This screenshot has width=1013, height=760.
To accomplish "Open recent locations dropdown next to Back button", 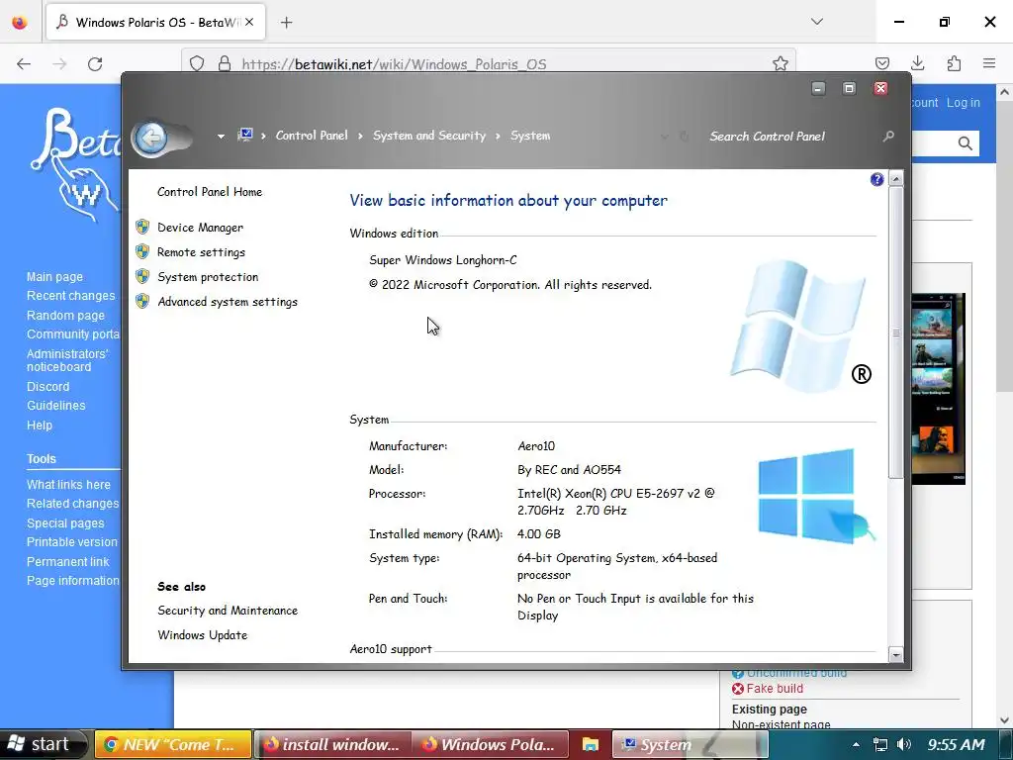I will pyautogui.click(x=221, y=137).
